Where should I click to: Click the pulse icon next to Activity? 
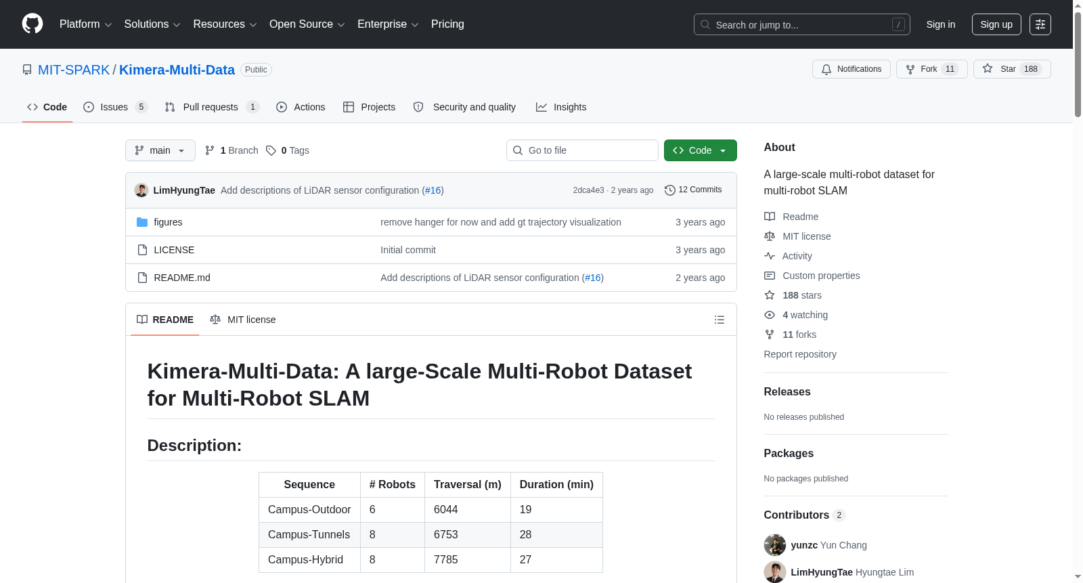770,256
